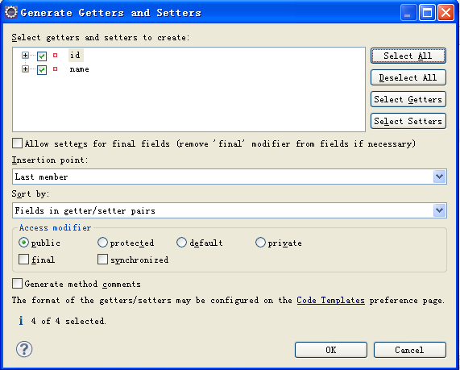Confirm with the OK button
This screenshot has width=460, height=370.
coord(331,350)
